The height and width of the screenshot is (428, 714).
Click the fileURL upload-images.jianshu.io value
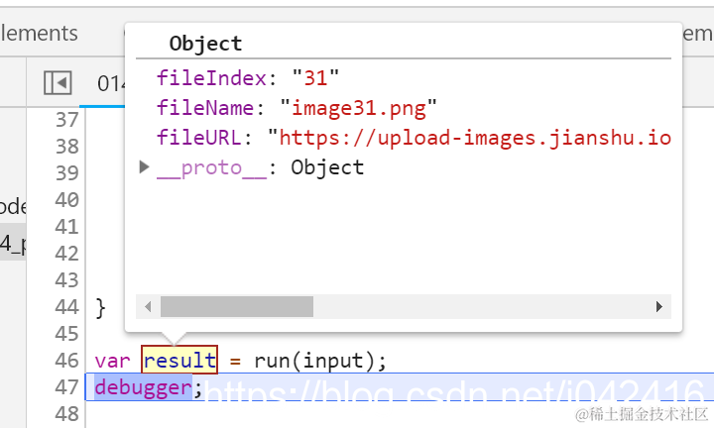click(469, 138)
